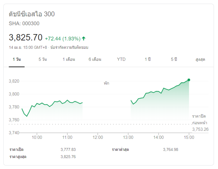Click the ราคาเปิด value 3,777.83
218x169 pixels.
click(x=68, y=149)
